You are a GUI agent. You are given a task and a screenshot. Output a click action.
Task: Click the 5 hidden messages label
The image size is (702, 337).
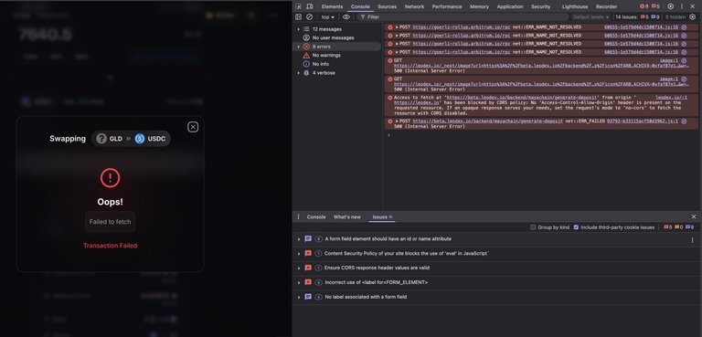(x=675, y=17)
